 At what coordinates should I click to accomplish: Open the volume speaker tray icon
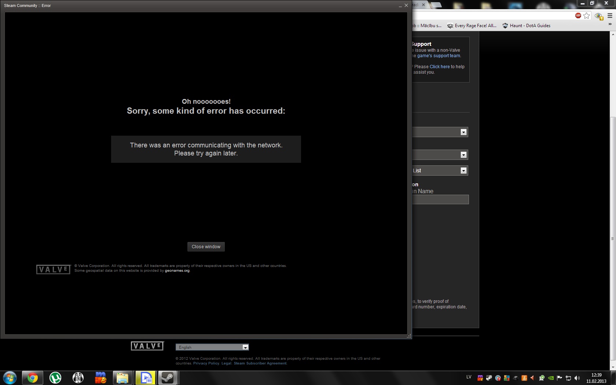(577, 378)
